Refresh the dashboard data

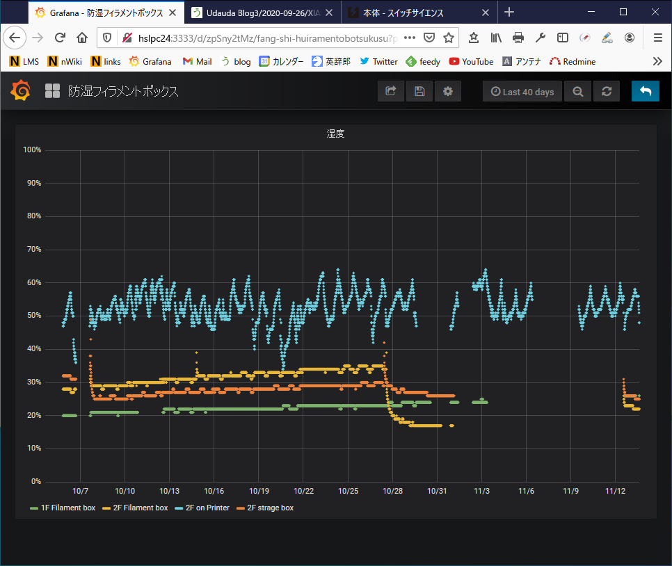tap(607, 92)
